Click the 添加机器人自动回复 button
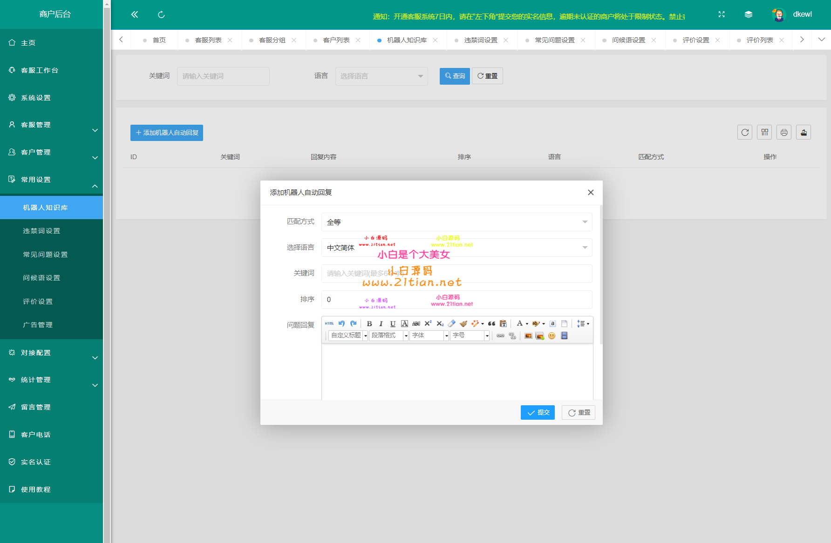 (x=166, y=133)
